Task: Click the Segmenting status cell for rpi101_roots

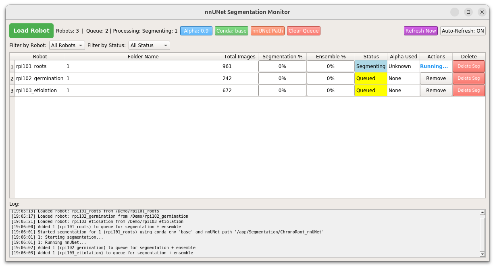Action: coord(370,66)
